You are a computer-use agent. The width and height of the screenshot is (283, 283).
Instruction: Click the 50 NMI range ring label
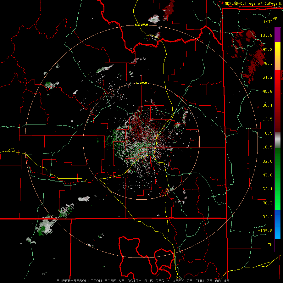[x=141, y=83]
